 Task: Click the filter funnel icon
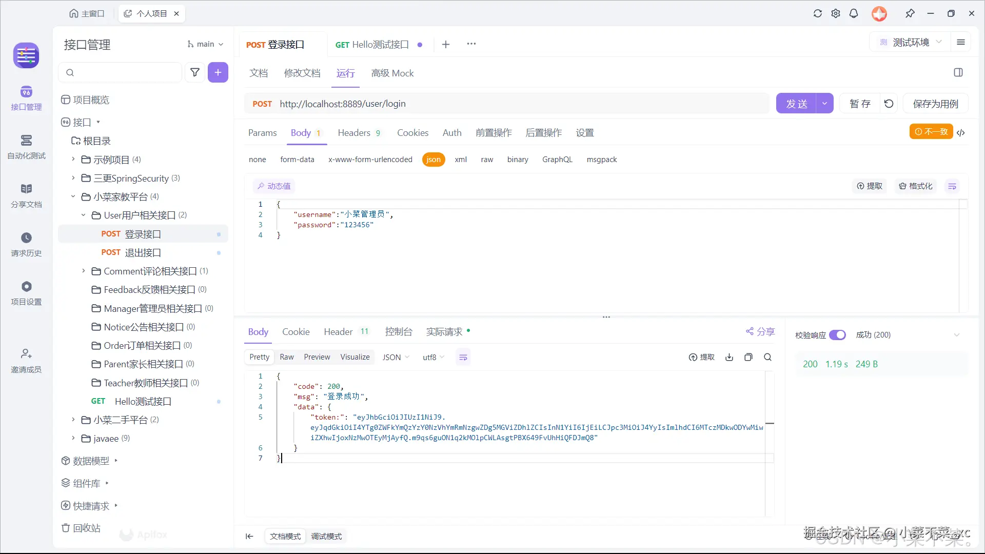(195, 72)
